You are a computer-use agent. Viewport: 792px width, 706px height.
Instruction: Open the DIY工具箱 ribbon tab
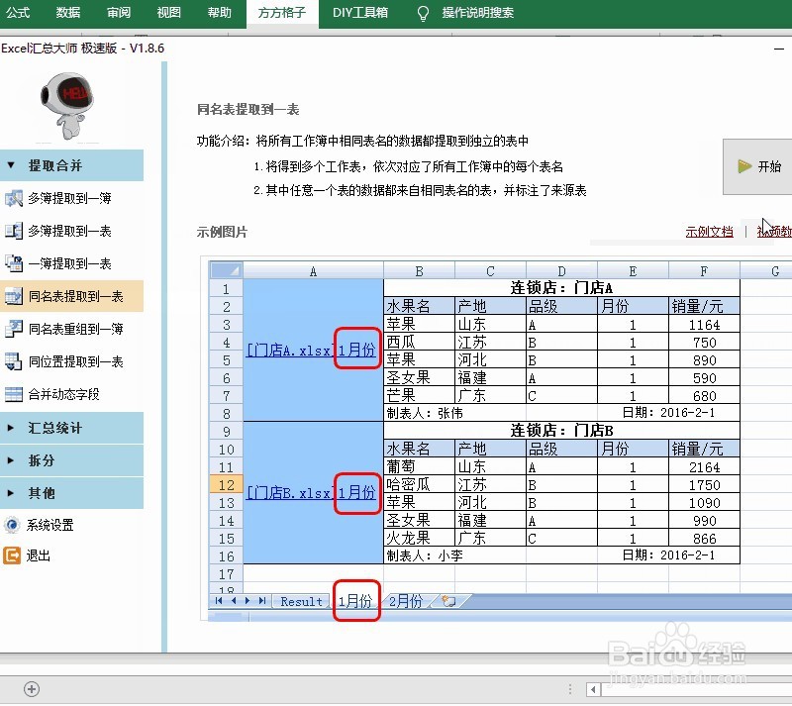point(360,13)
